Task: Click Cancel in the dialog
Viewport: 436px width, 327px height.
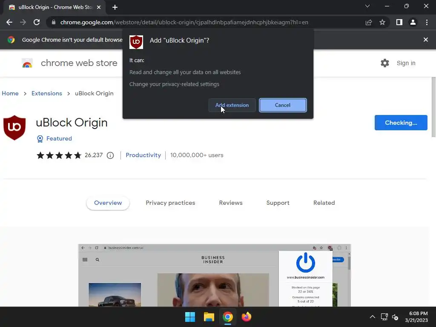Action: 283,105
